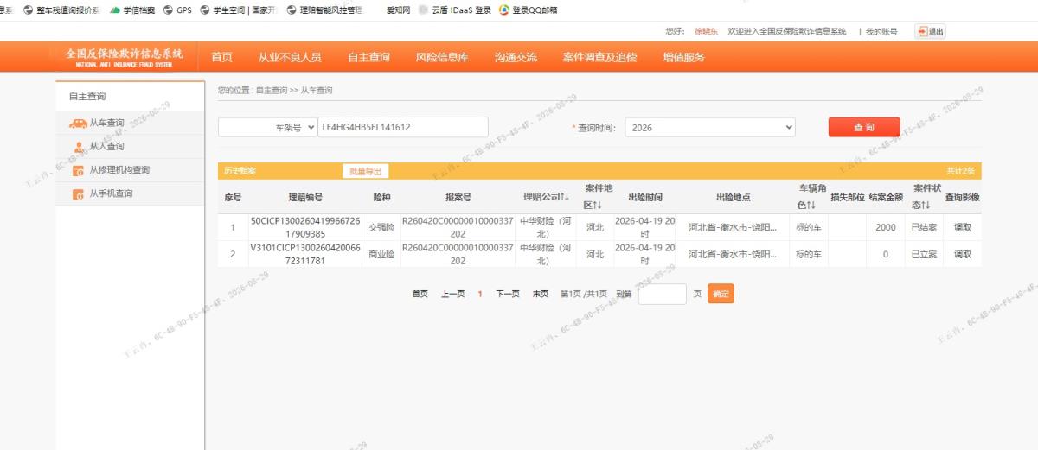The image size is (1038, 450).
Task: Click 调取 in the 商业险 row
Action: point(962,254)
